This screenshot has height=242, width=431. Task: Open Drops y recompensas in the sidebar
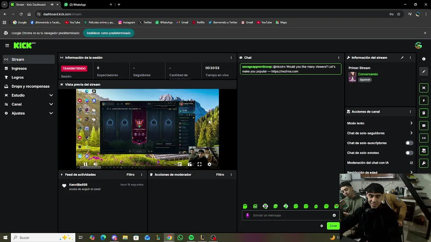29,86
